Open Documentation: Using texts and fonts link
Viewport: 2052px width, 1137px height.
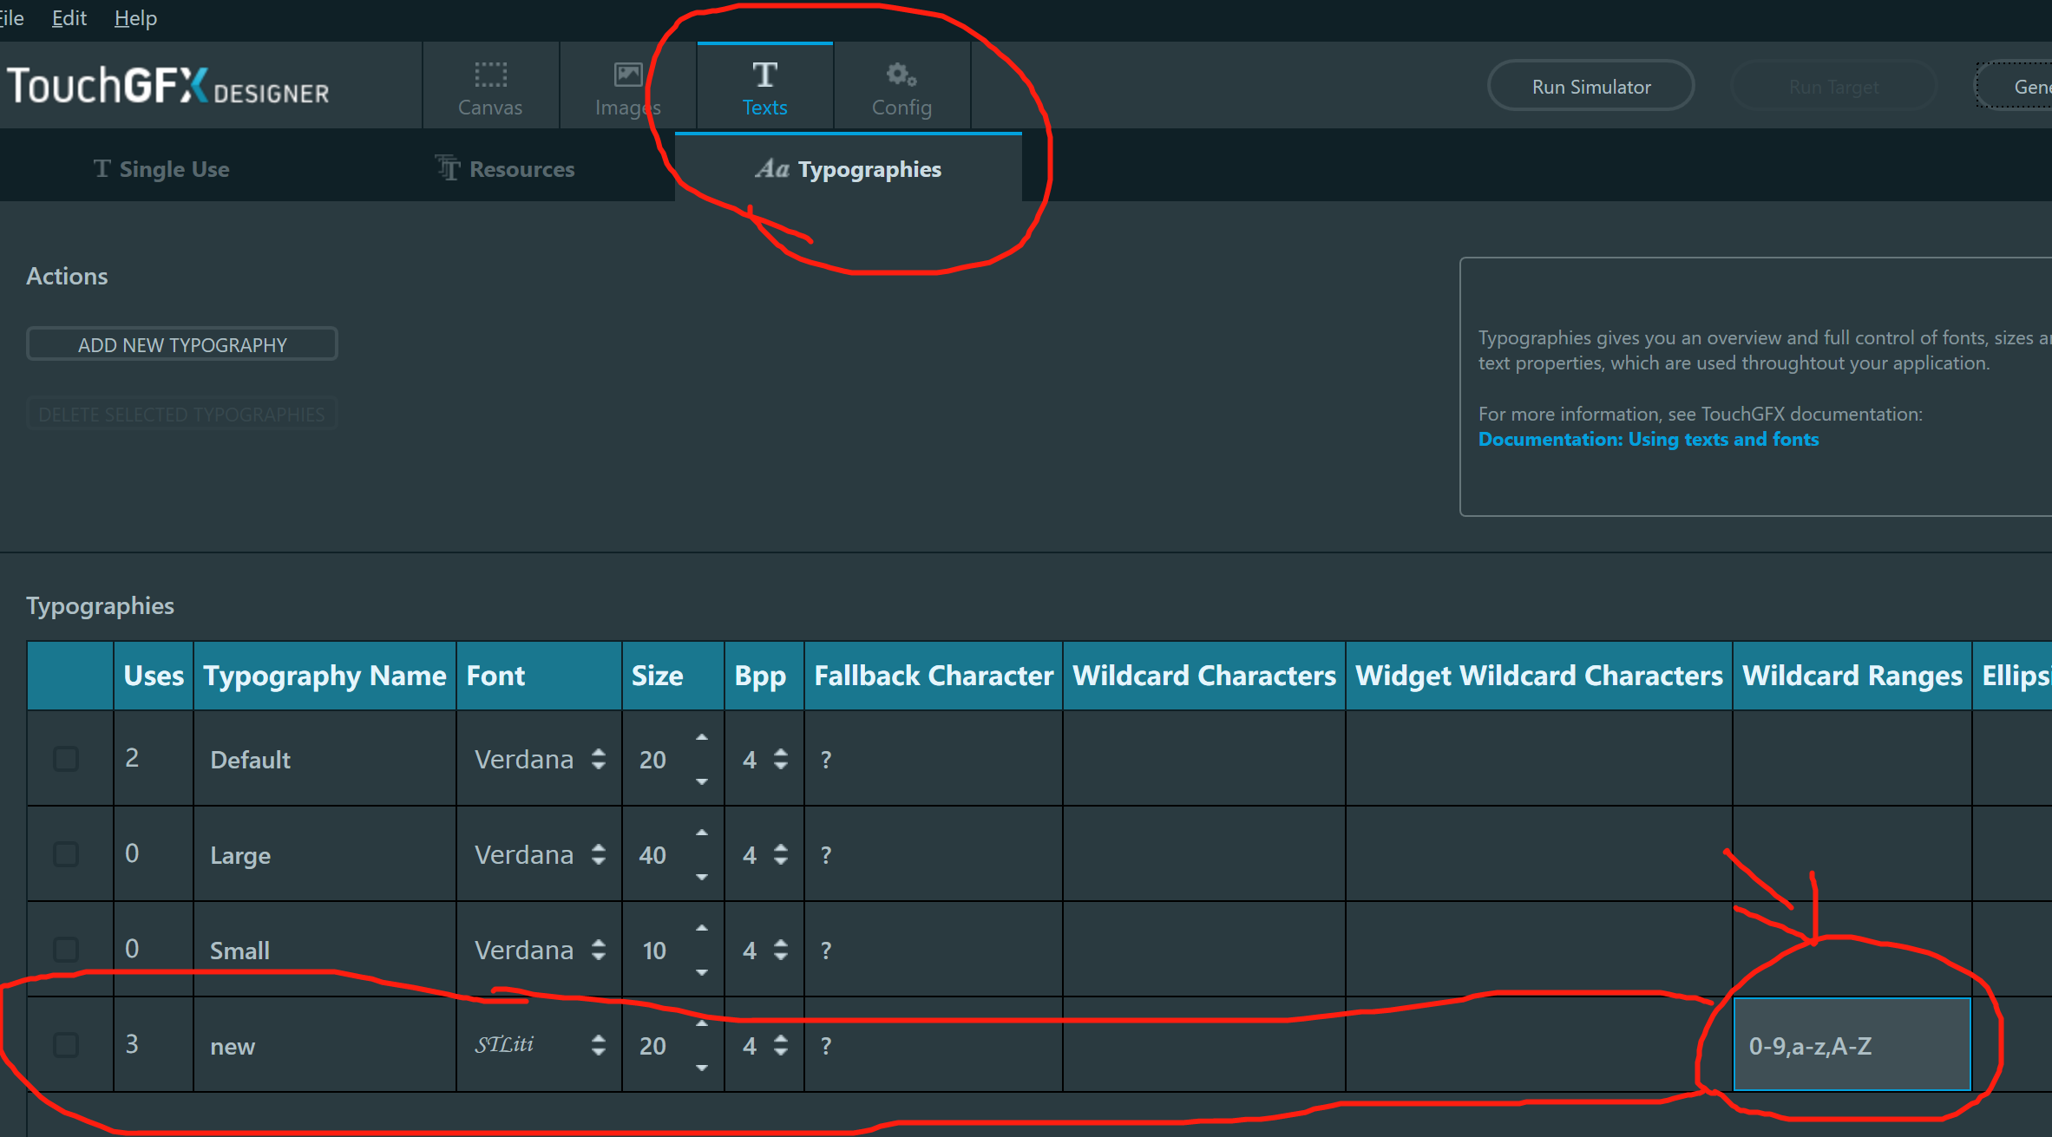(1648, 440)
